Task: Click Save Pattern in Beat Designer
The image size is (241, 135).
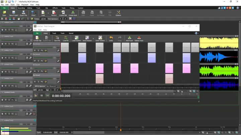Action: (87, 39)
